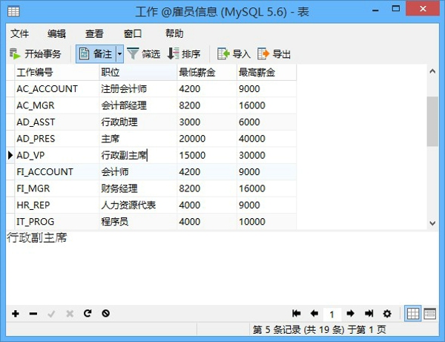Click the 导入 import button
The width and height of the screenshot is (445, 342).
point(234,53)
